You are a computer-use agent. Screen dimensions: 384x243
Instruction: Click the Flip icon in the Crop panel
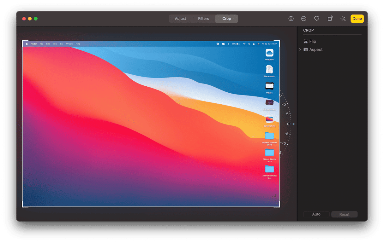tap(305, 41)
